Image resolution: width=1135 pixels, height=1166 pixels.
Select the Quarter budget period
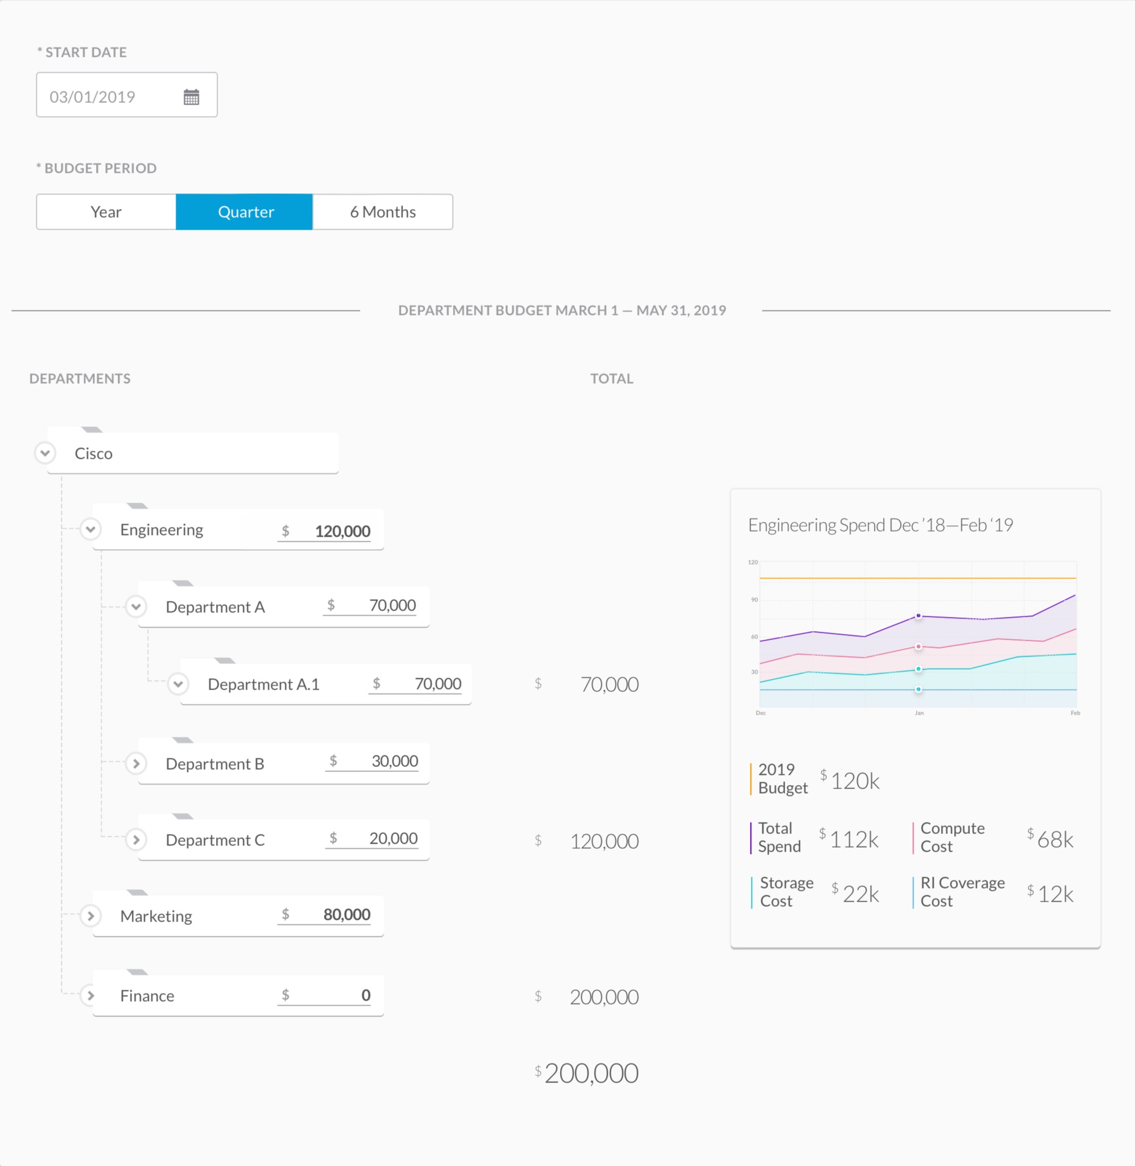[245, 212]
